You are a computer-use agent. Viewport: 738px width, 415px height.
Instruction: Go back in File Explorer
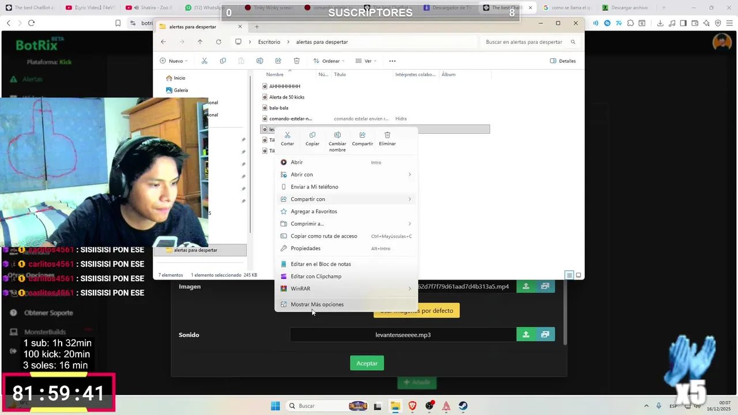tap(163, 41)
